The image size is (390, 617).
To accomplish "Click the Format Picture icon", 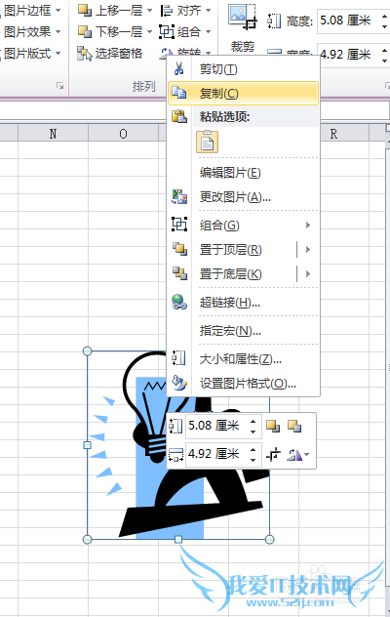I will tap(179, 383).
